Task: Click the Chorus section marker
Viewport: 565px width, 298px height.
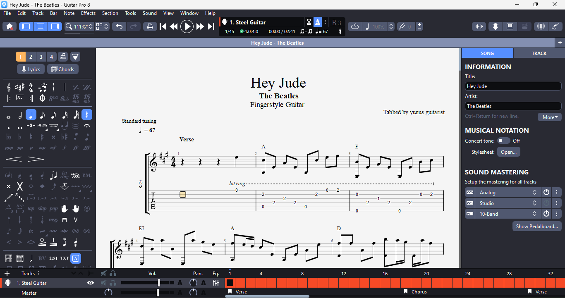Action: tap(415, 292)
